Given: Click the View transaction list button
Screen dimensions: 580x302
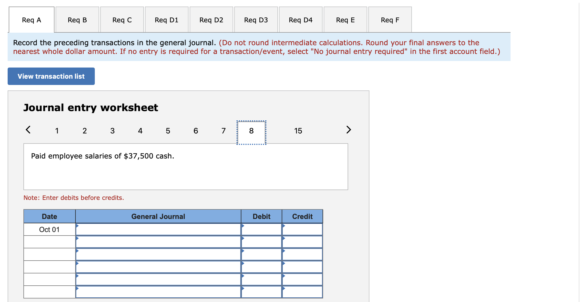Looking at the screenshot, I should 51,76.
